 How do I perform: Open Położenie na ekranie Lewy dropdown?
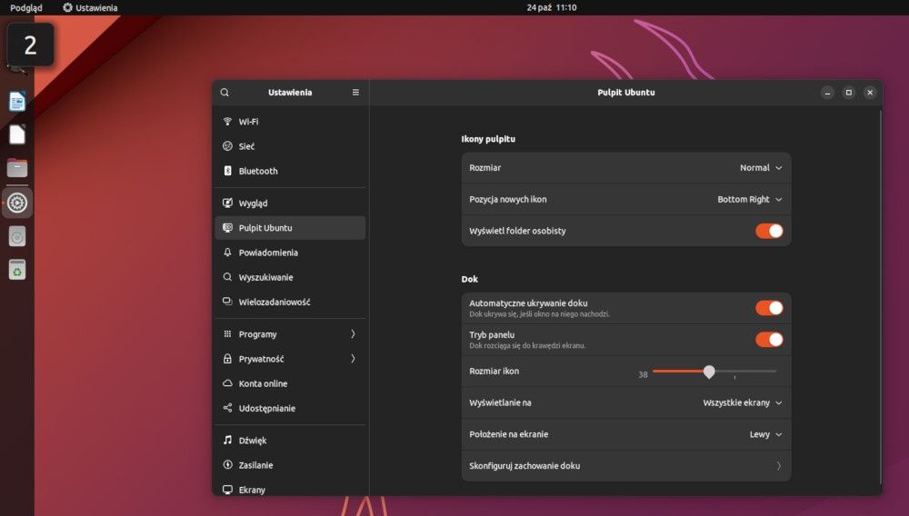[765, 434]
